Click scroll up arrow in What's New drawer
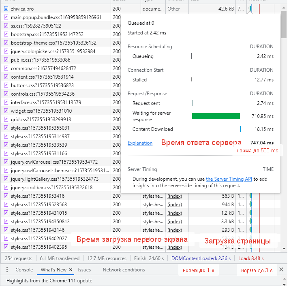291x286 pixels. pyautogui.click(x=284, y=279)
